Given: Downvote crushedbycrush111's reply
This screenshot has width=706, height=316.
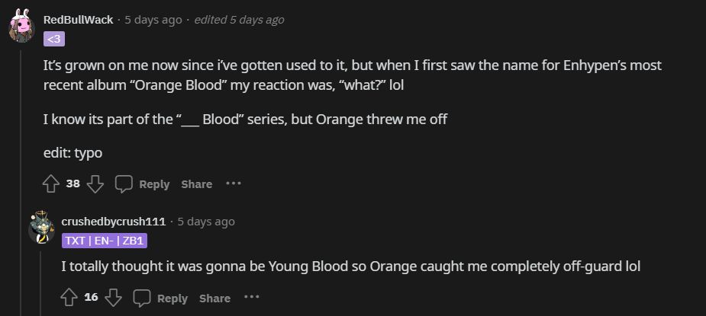Looking at the screenshot, I should (114, 298).
